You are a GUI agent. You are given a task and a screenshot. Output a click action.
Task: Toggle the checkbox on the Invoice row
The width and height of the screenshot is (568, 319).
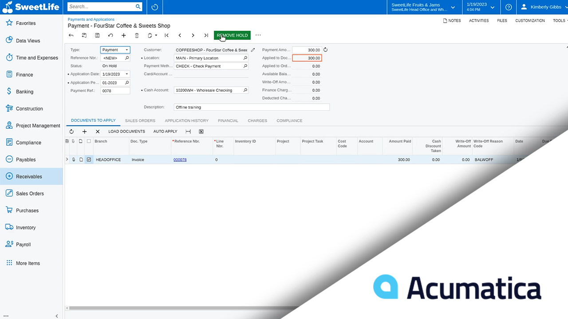point(89,159)
